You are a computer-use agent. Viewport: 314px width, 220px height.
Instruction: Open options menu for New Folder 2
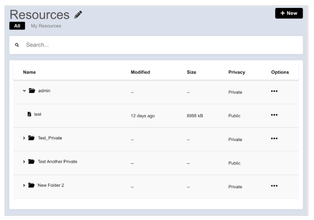[x=274, y=186]
